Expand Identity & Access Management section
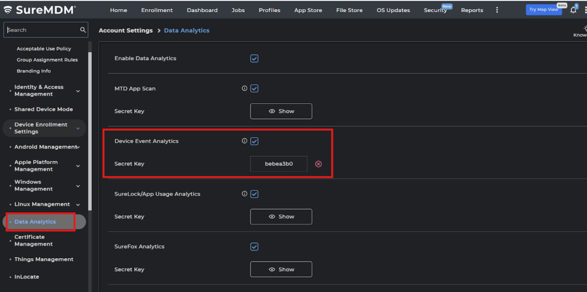This screenshot has width=587, height=292. [78, 91]
